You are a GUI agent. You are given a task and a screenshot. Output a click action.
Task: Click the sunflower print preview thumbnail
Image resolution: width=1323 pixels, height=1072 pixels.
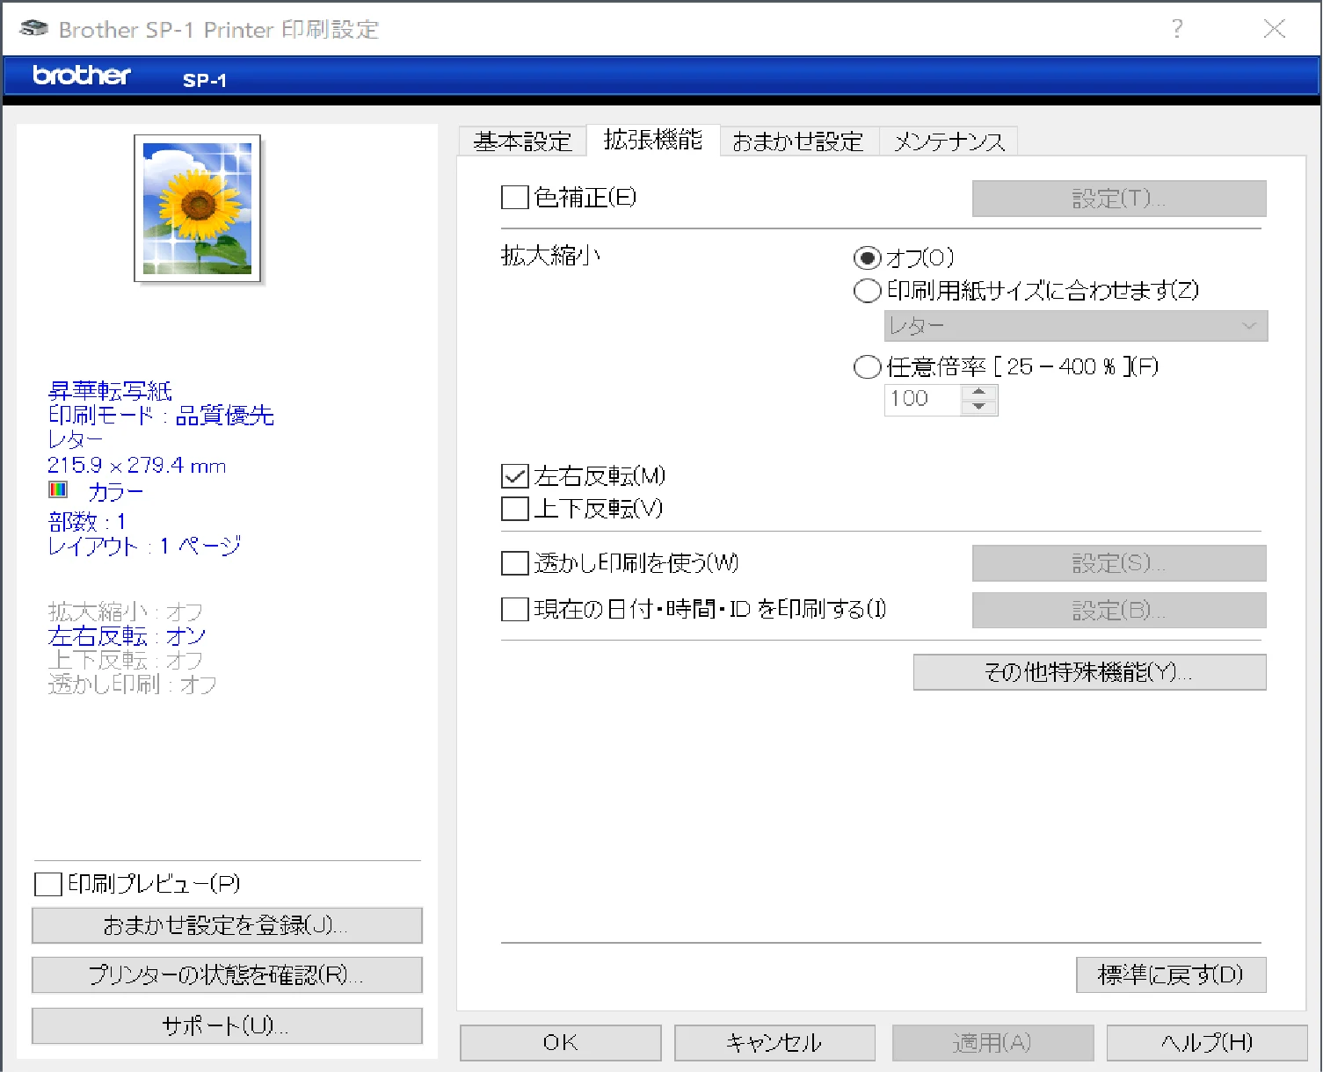pyautogui.click(x=198, y=208)
